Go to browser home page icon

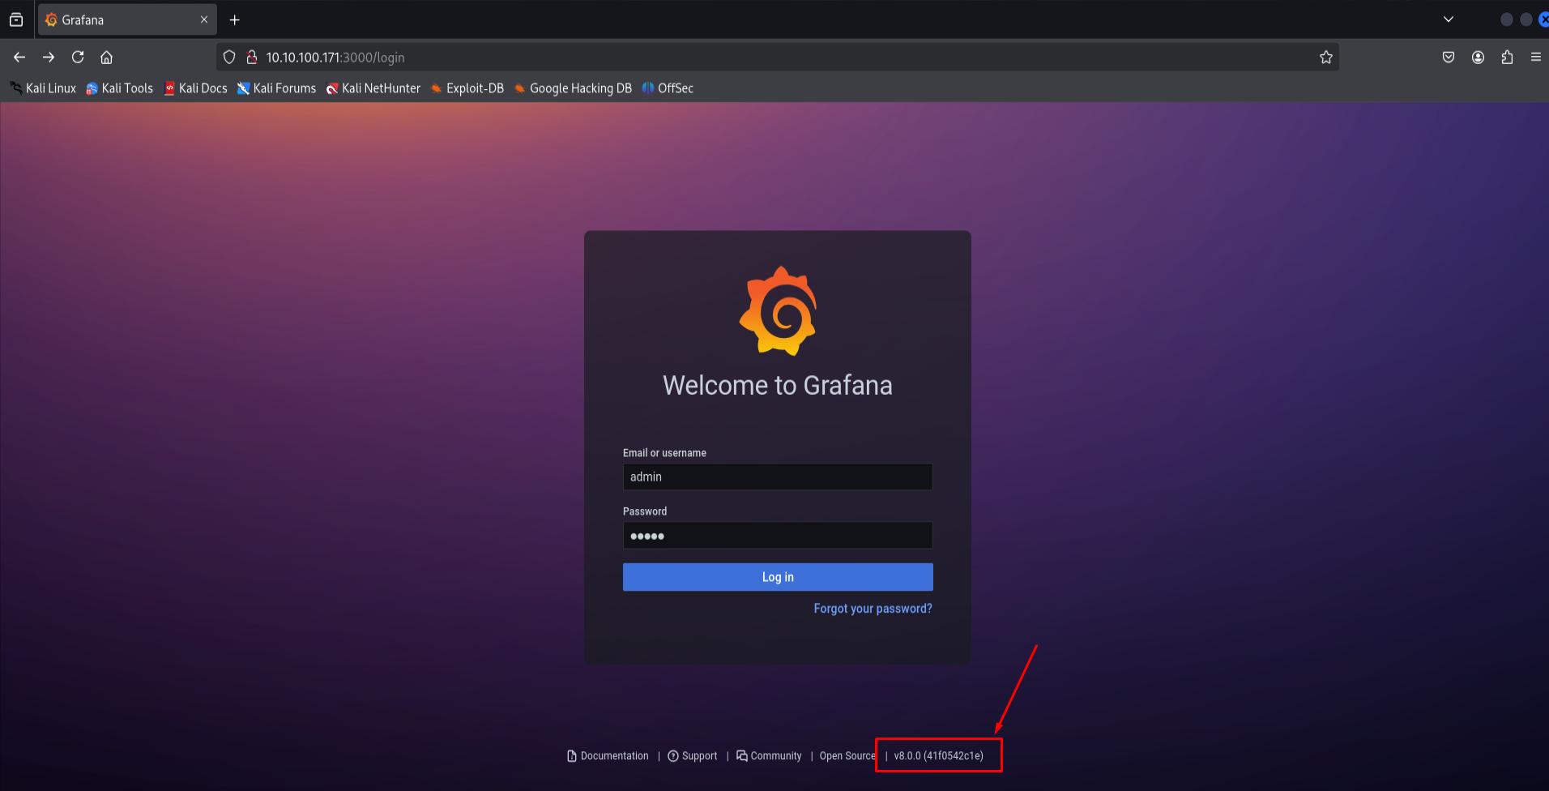(x=106, y=57)
